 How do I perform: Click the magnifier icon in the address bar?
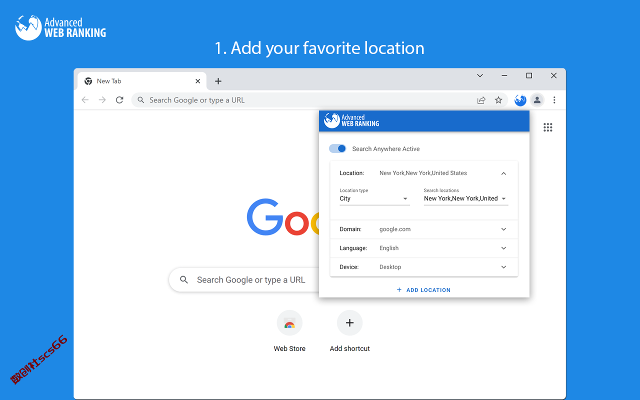click(141, 100)
